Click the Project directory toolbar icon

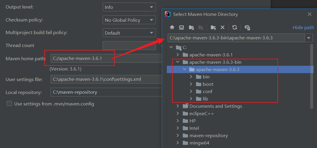191,27
